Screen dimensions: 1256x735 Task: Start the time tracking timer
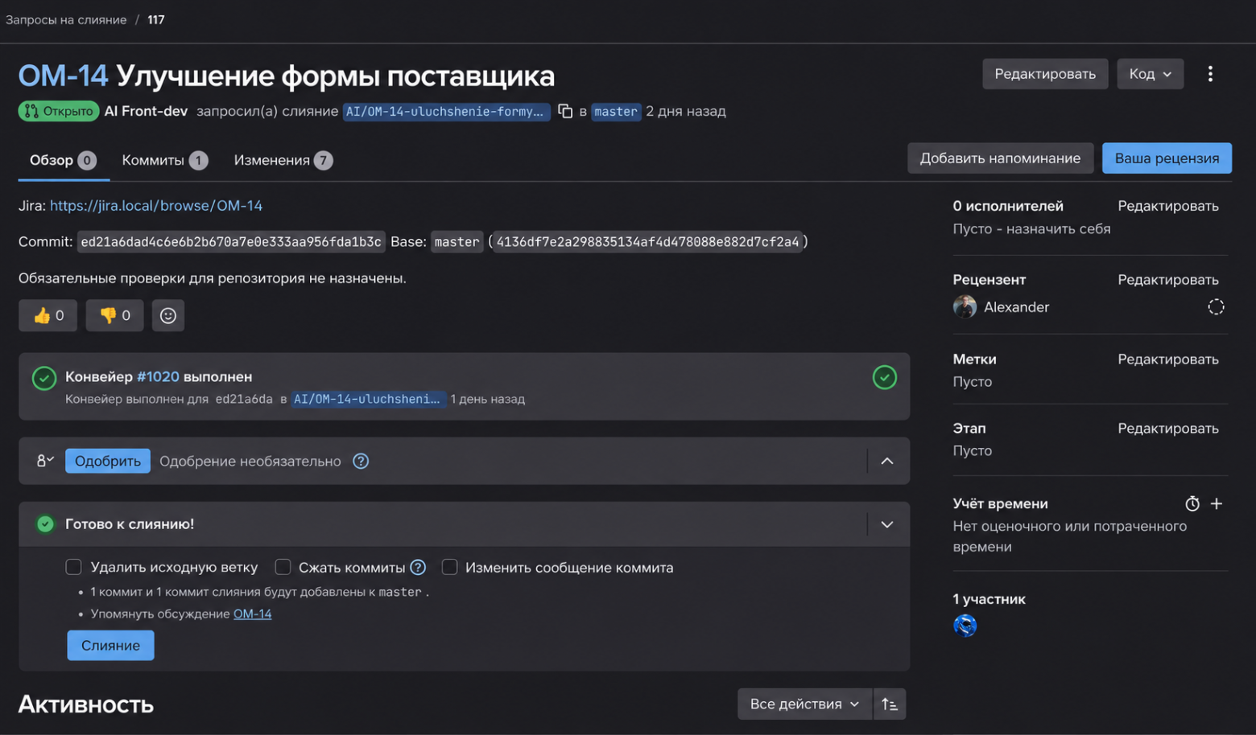pyautogui.click(x=1192, y=503)
